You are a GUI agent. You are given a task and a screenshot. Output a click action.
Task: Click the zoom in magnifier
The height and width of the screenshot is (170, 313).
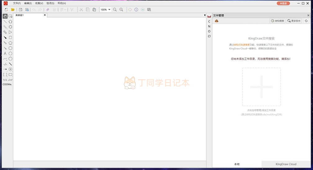click(121, 10)
